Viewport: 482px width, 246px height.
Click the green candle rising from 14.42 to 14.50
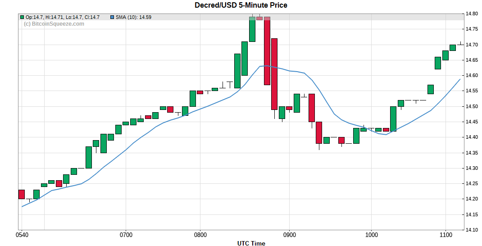pyautogui.click(x=393, y=119)
